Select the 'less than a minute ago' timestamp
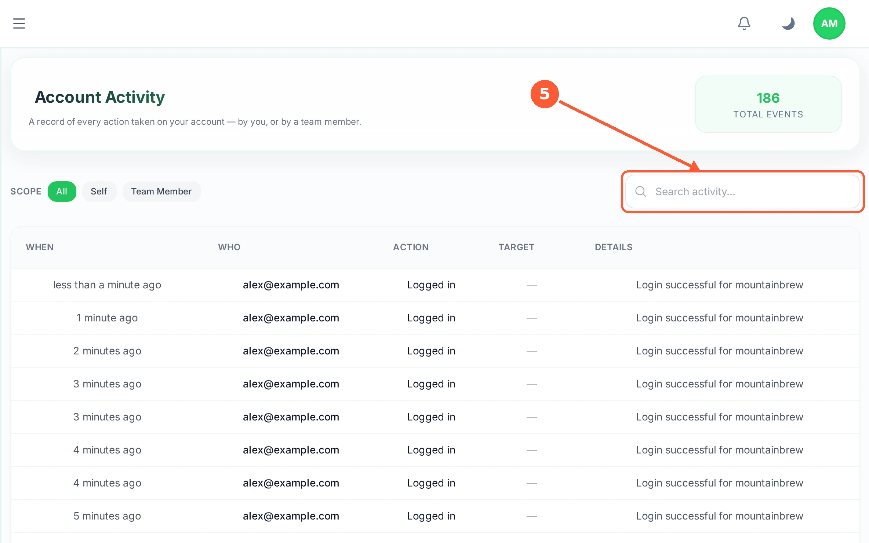This screenshot has height=543, width=869. point(107,285)
